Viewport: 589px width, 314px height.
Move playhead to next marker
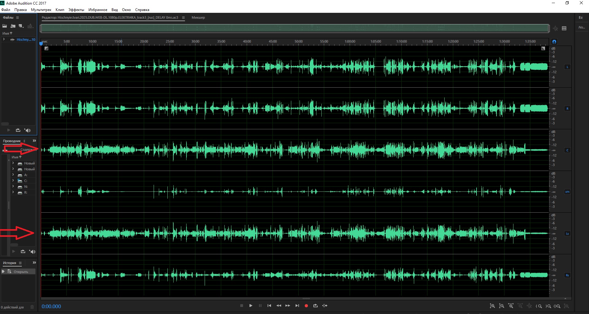point(297,306)
